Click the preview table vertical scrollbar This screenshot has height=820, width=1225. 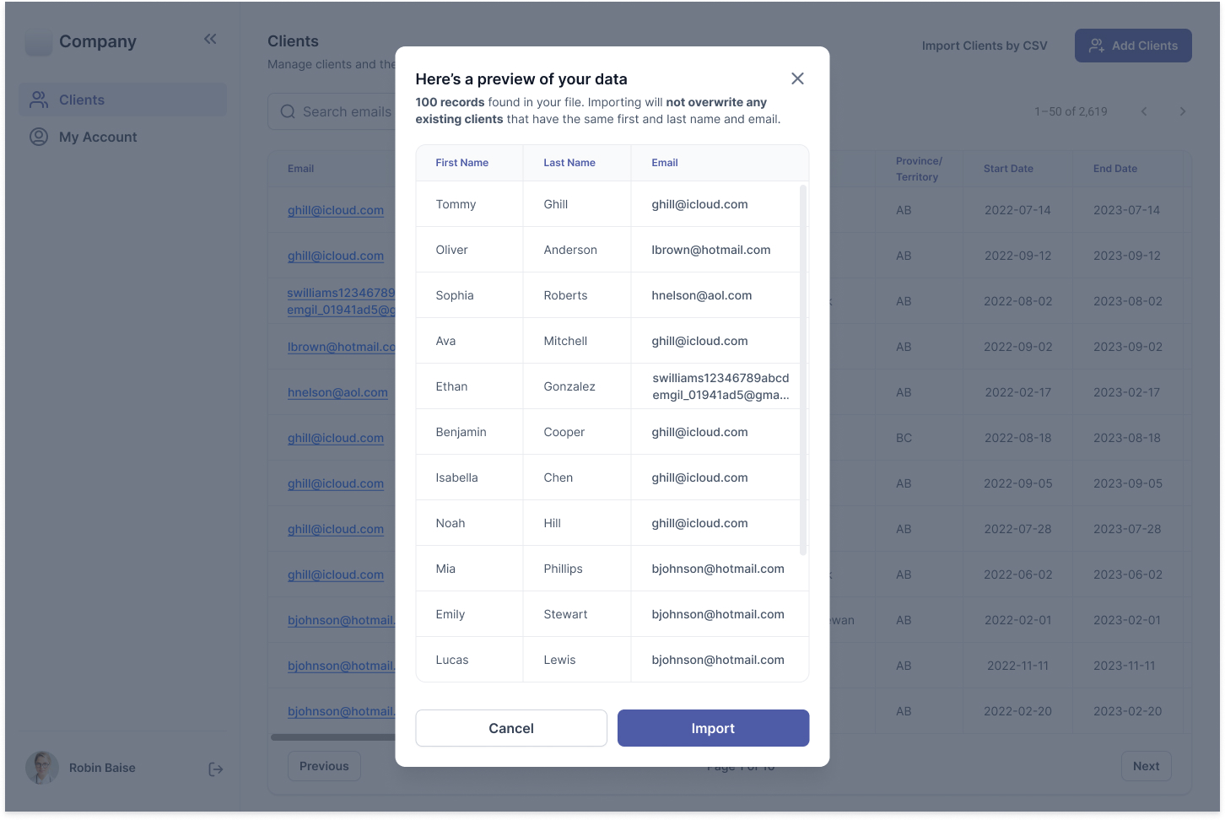click(x=802, y=371)
